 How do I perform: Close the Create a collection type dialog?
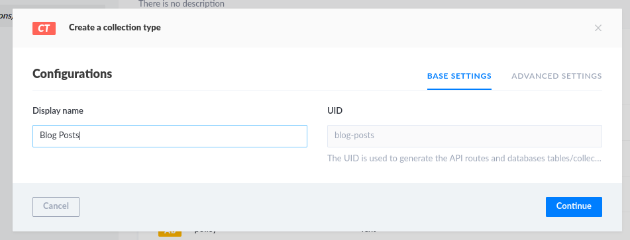pos(598,28)
